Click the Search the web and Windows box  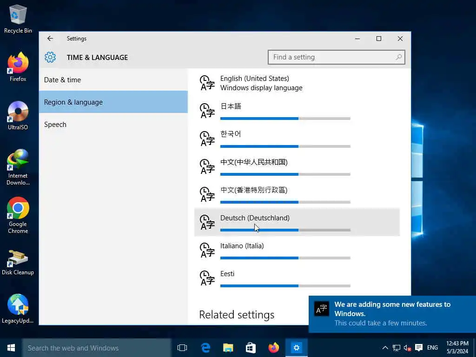(97, 348)
